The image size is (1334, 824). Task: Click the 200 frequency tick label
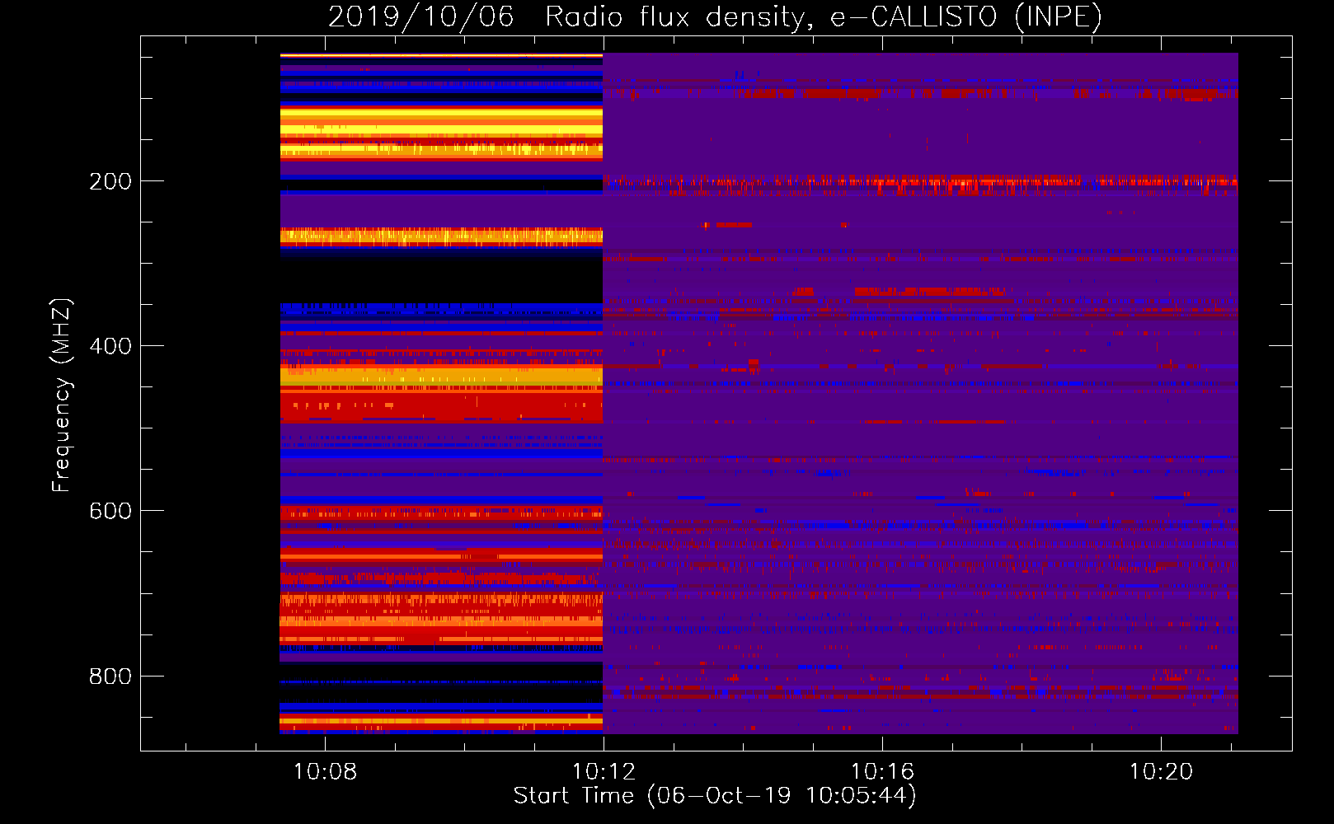(110, 181)
